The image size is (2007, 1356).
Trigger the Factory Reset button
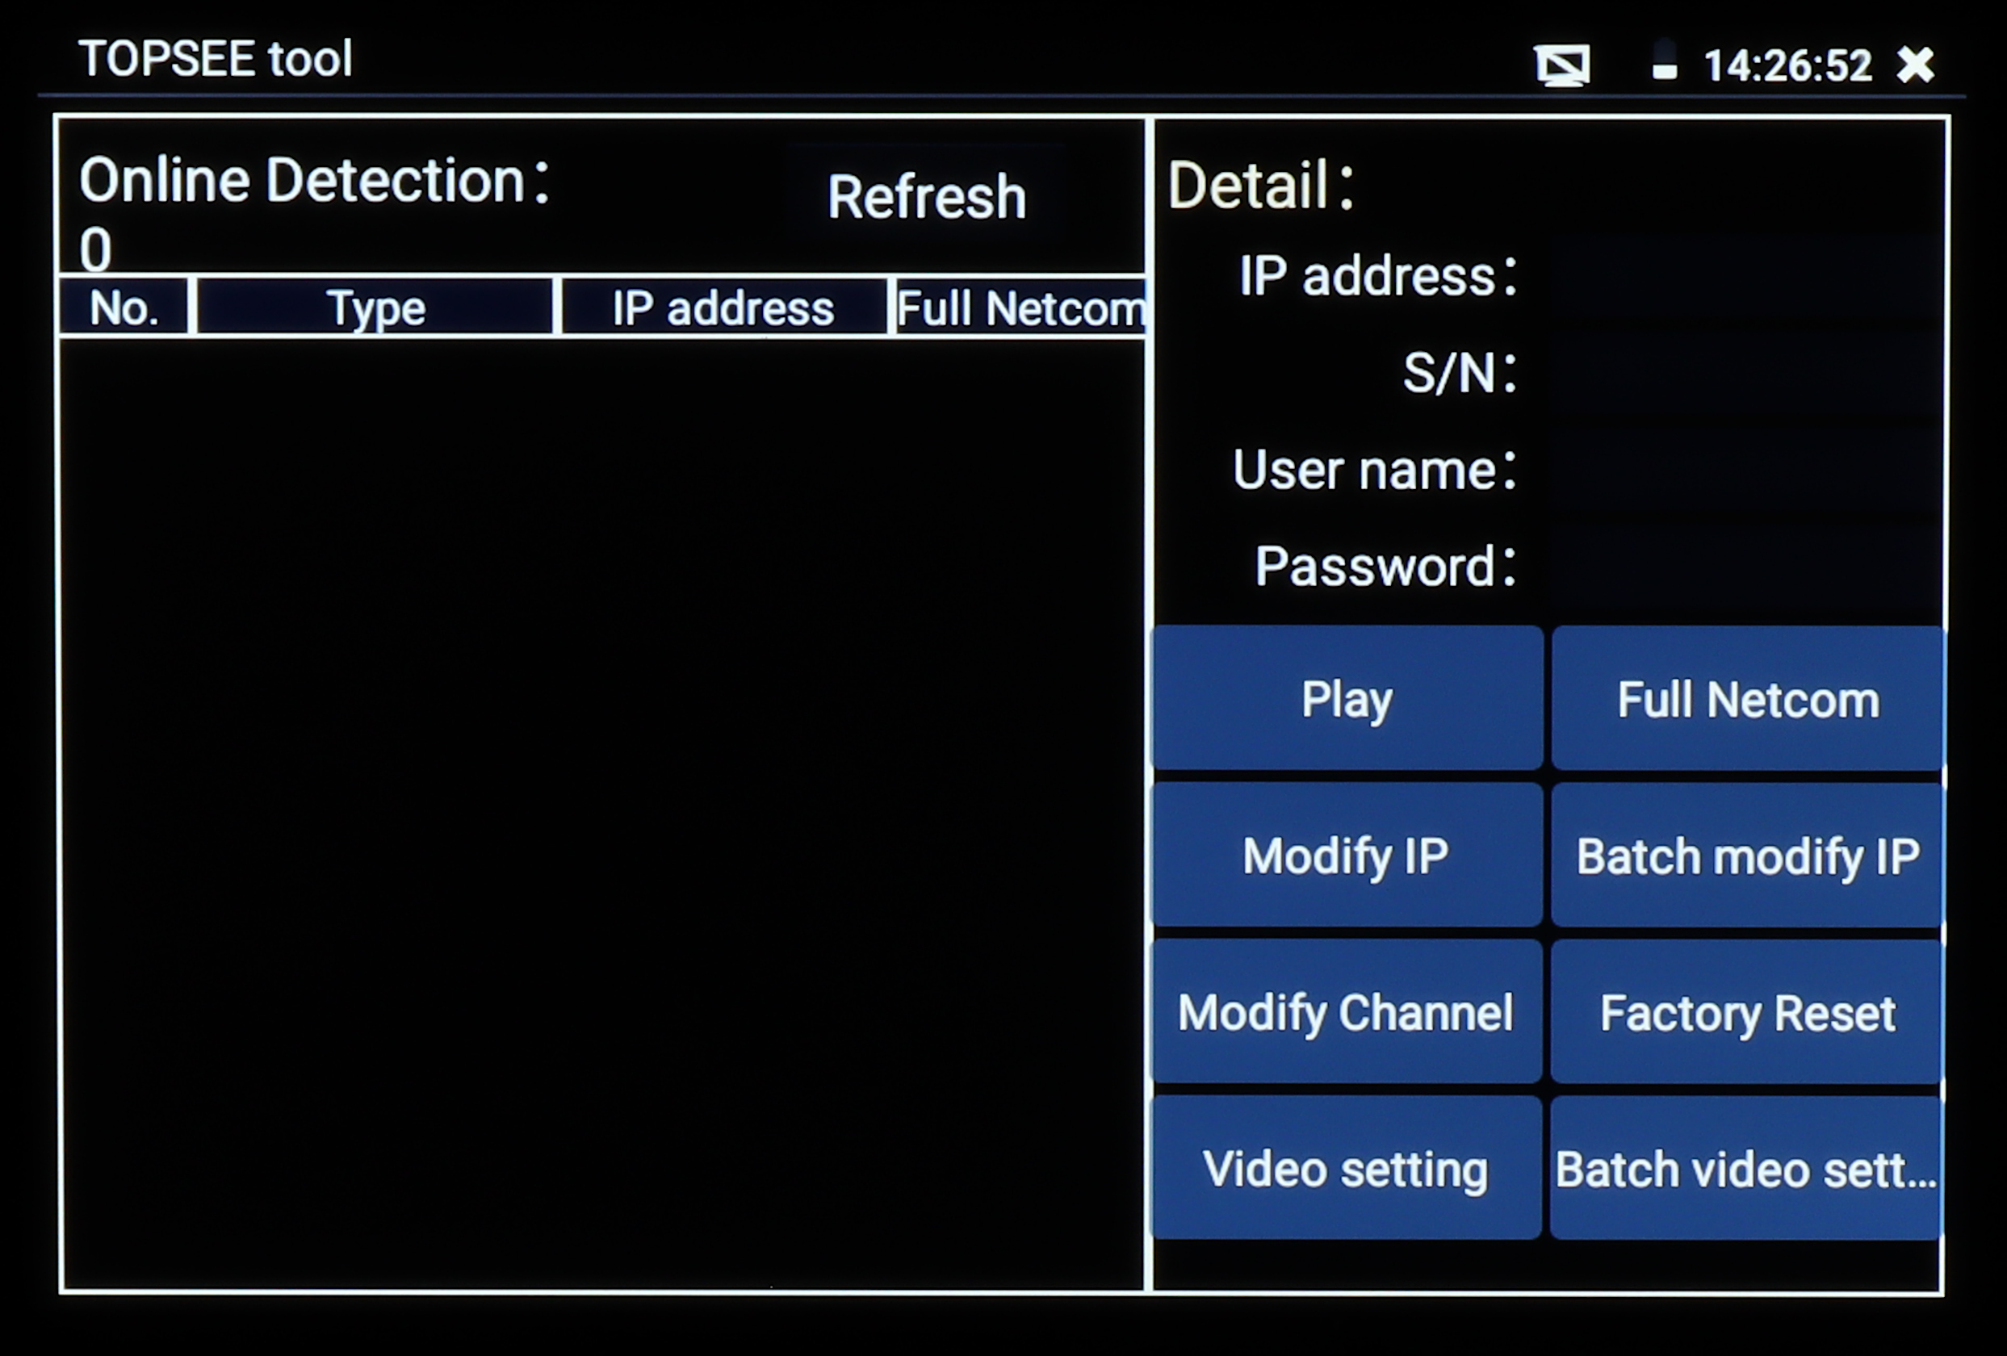[1747, 1011]
